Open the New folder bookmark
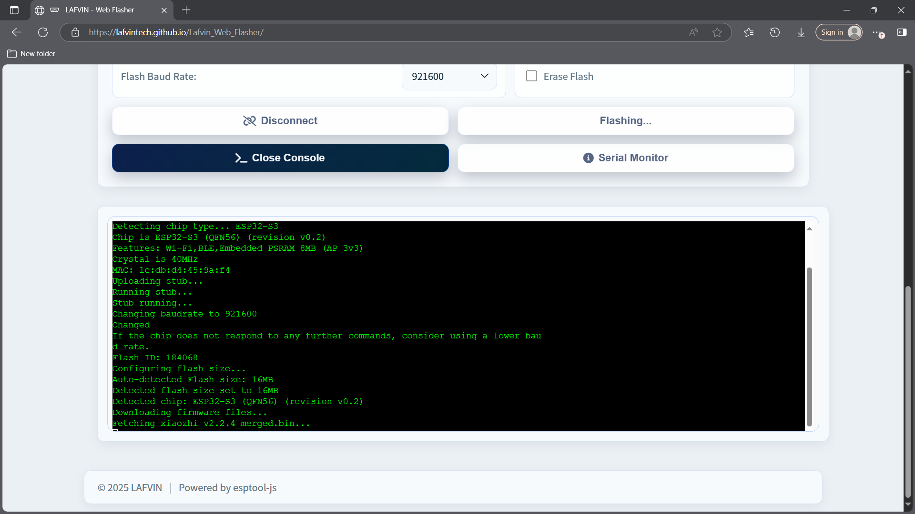915x514 pixels. (31, 54)
